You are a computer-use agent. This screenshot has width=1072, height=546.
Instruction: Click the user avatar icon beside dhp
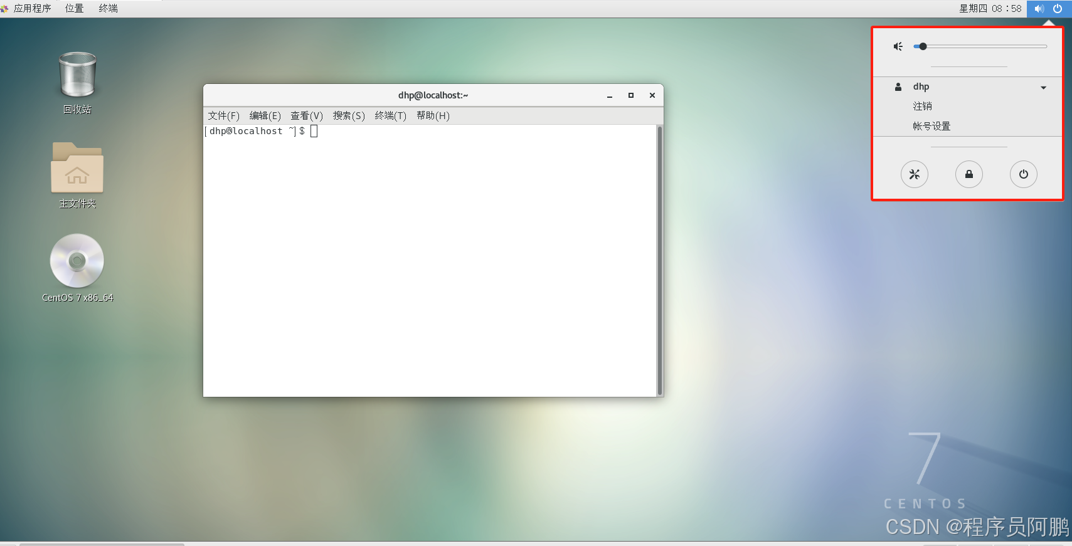[898, 87]
